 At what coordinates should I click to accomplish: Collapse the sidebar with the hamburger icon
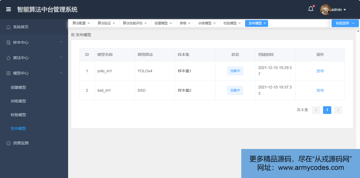[x=8, y=9]
